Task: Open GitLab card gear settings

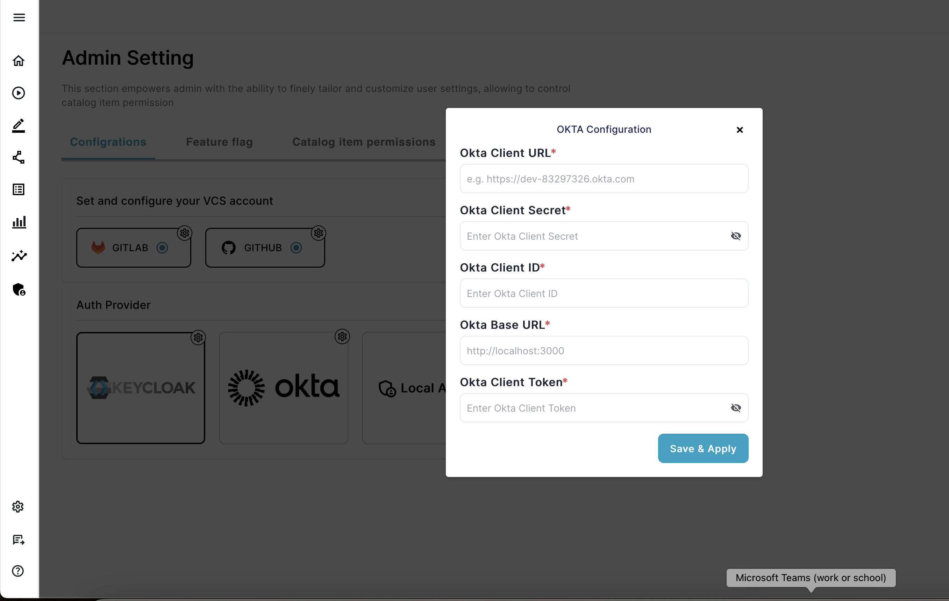Action: (184, 233)
